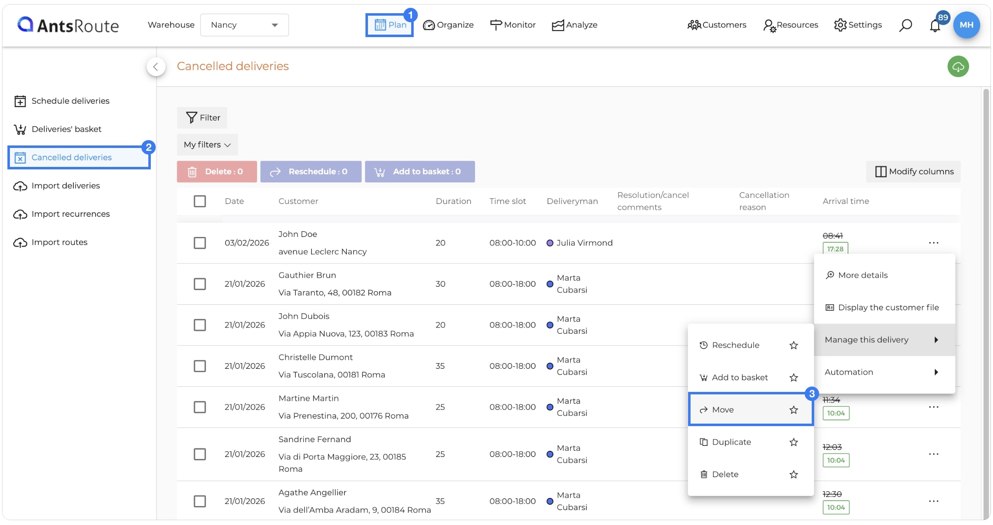Open the three-dot menu for Martine Martin
Viewport: 993px width, 525px height.
pos(934,407)
